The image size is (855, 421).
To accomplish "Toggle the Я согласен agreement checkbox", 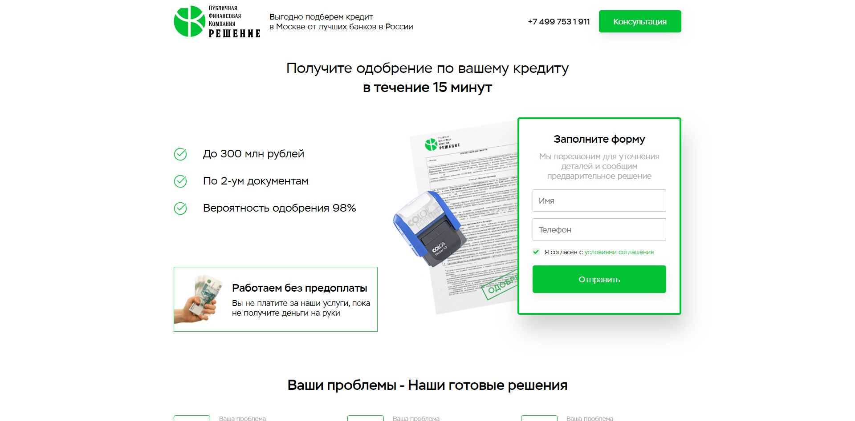I will pyautogui.click(x=536, y=252).
